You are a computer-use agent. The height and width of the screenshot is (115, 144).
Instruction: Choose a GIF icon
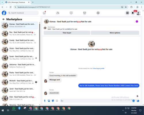tap(57, 101)
